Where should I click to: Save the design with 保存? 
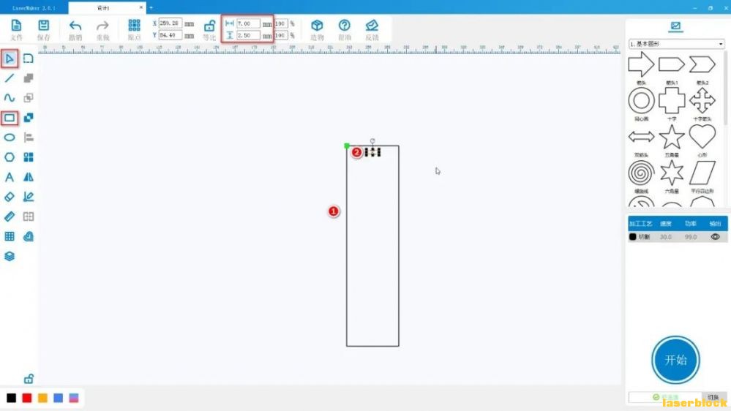(43, 30)
